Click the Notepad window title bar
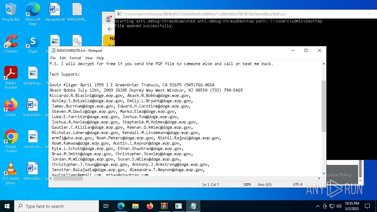 tap(168, 50)
